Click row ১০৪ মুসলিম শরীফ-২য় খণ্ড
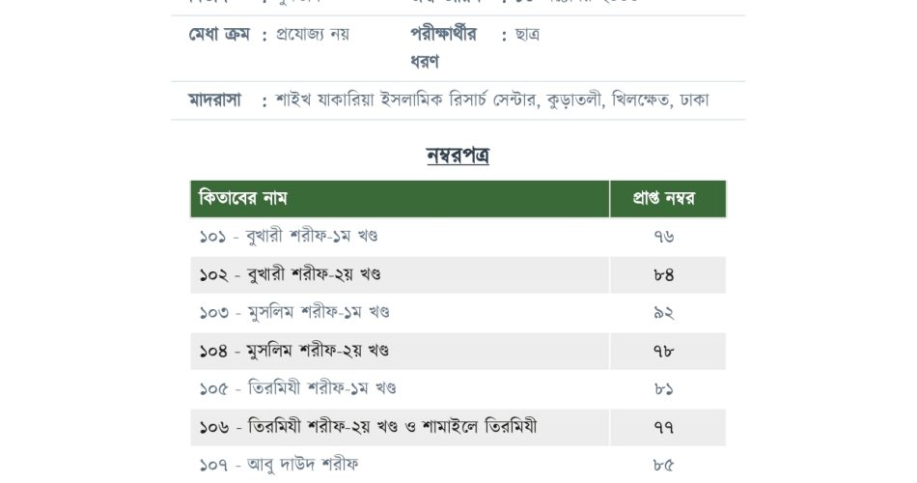917x483 pixels. [458, 352]
